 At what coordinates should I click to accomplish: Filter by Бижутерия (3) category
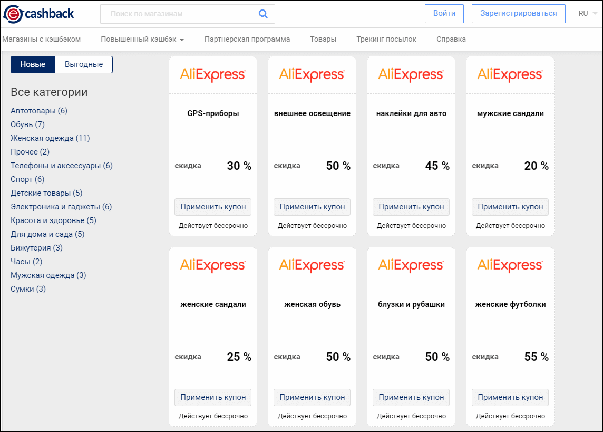[x=36, y=248]
